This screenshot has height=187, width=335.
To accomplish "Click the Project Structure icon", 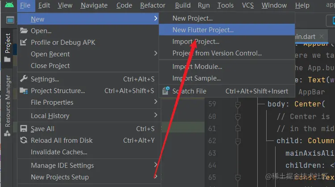I will click(x=24, y=91).
